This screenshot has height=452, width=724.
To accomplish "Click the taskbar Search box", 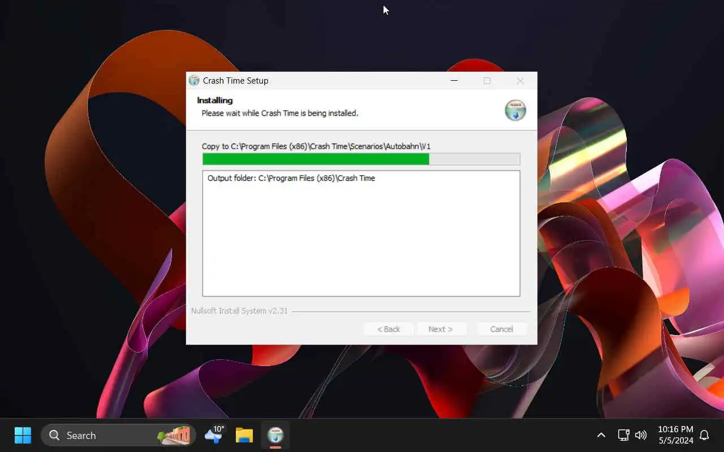I will [x=118, y=435].
